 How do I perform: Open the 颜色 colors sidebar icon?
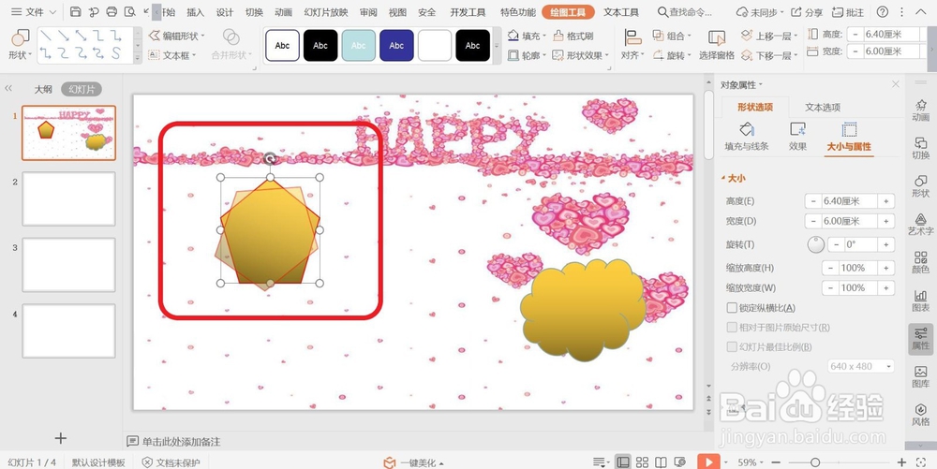pyautogui.click(x=921, y=262)
